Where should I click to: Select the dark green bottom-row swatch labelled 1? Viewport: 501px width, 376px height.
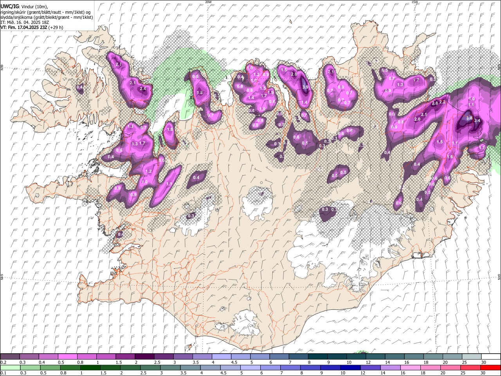point(90,367)
